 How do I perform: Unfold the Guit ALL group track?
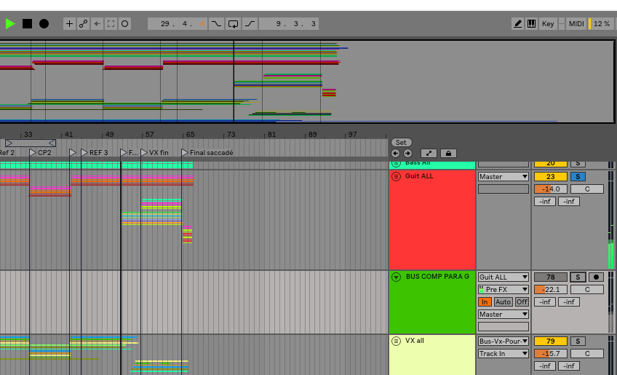point(397,176)
